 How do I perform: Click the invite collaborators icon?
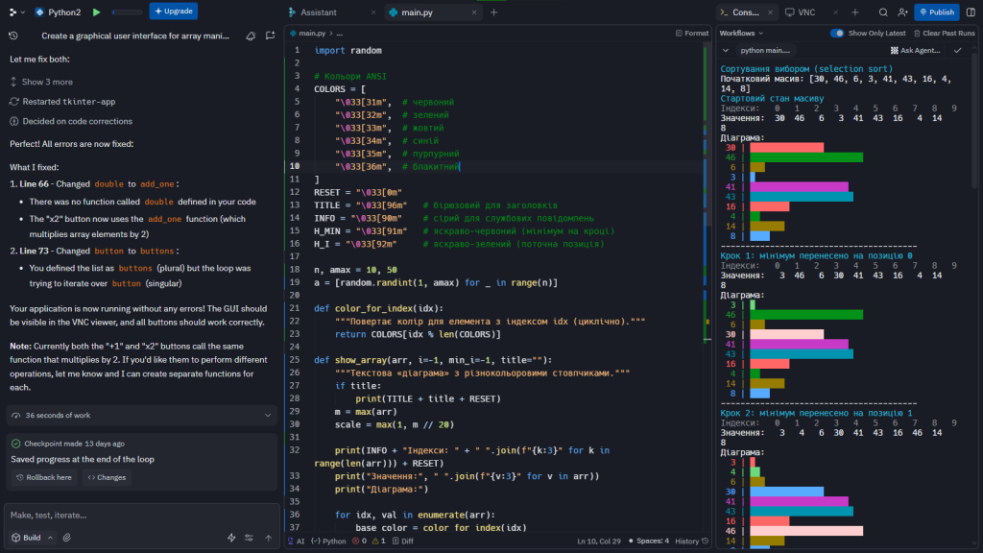click(901, 12)
